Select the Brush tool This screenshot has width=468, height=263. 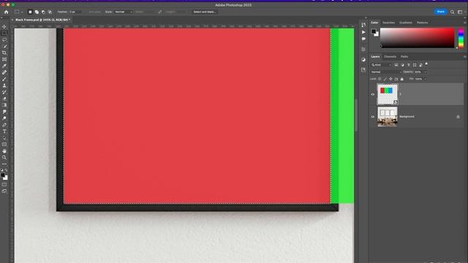point(4,79)
